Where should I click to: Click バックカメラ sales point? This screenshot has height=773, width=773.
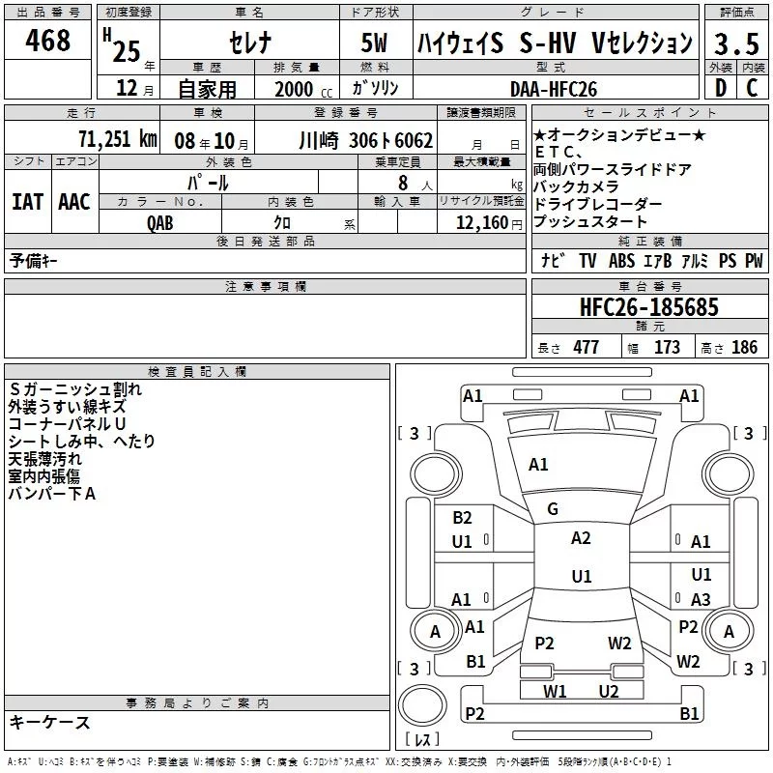tap(576, 186)
